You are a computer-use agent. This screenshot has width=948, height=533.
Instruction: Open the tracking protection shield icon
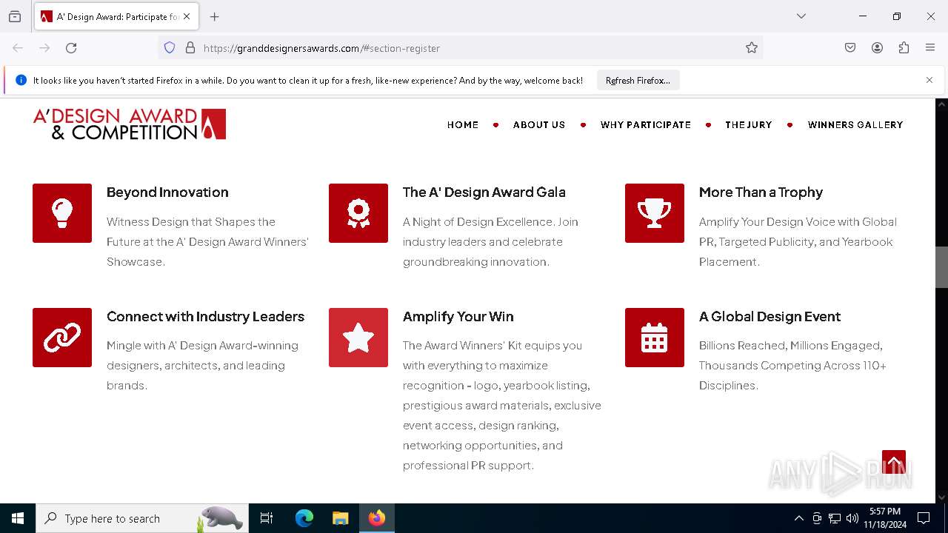[170, 48]
